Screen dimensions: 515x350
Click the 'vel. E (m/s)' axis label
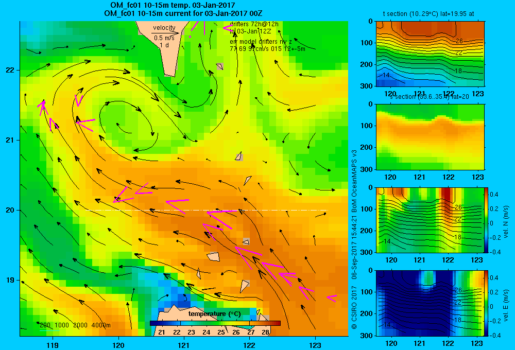coord(506,305)
